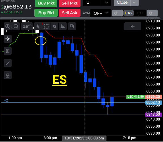Click the order quantity field showing 1
Viewport: 163px width, 142px height.
coord(92,3)
